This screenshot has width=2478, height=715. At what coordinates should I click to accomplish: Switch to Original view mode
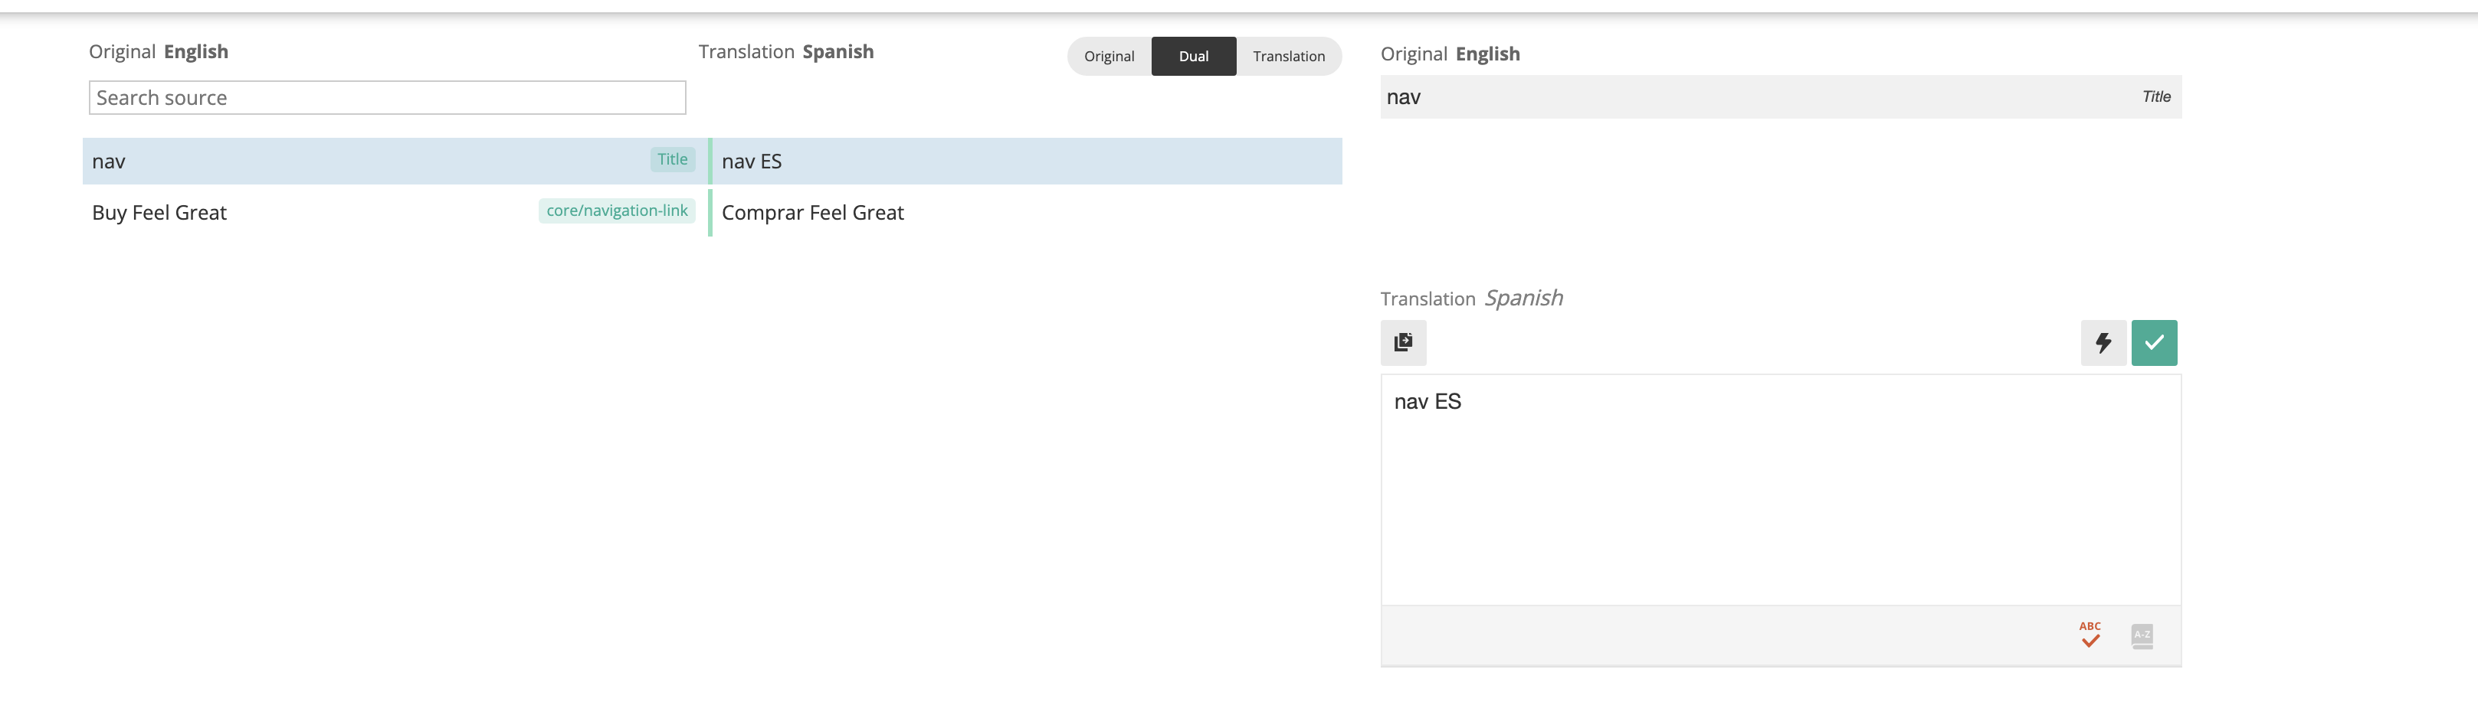click(1110, 56)
